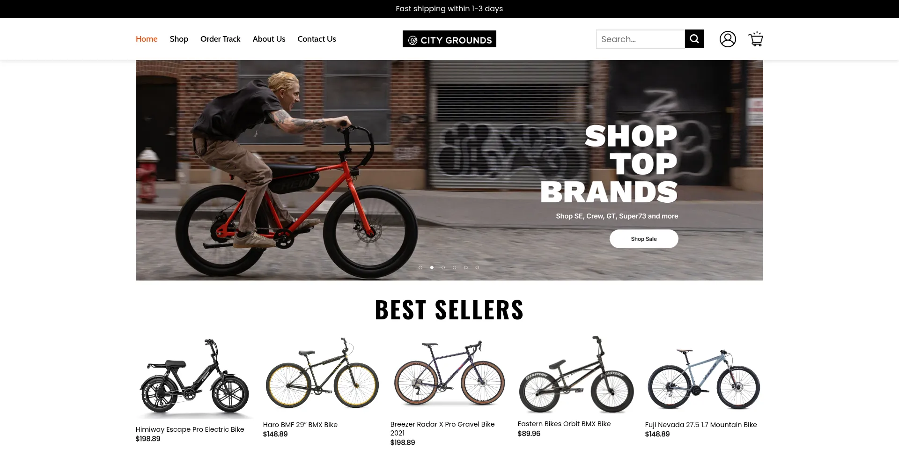The image size is (899, 465).
Task: Select the last carousel slide dot
Action: pyautogui.click(x=477, y=267)
